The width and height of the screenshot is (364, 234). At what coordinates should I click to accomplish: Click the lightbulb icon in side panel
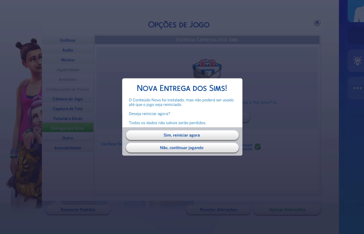click(x=357, y=61)
